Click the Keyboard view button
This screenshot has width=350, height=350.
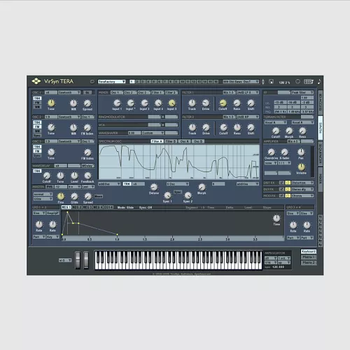[309, 251]
